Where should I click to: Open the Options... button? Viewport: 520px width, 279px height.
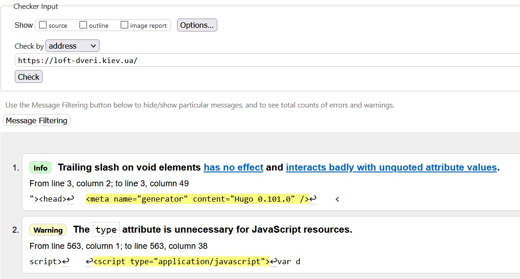pyautogui.click(x=197, y=25)
